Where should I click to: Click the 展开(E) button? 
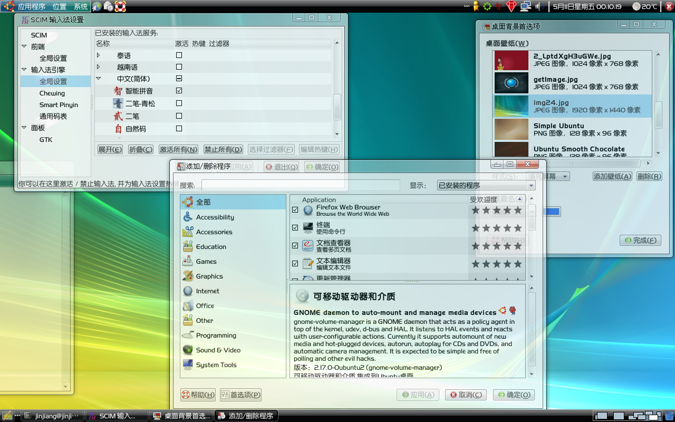pyautogui.click(x=110, y=149)
